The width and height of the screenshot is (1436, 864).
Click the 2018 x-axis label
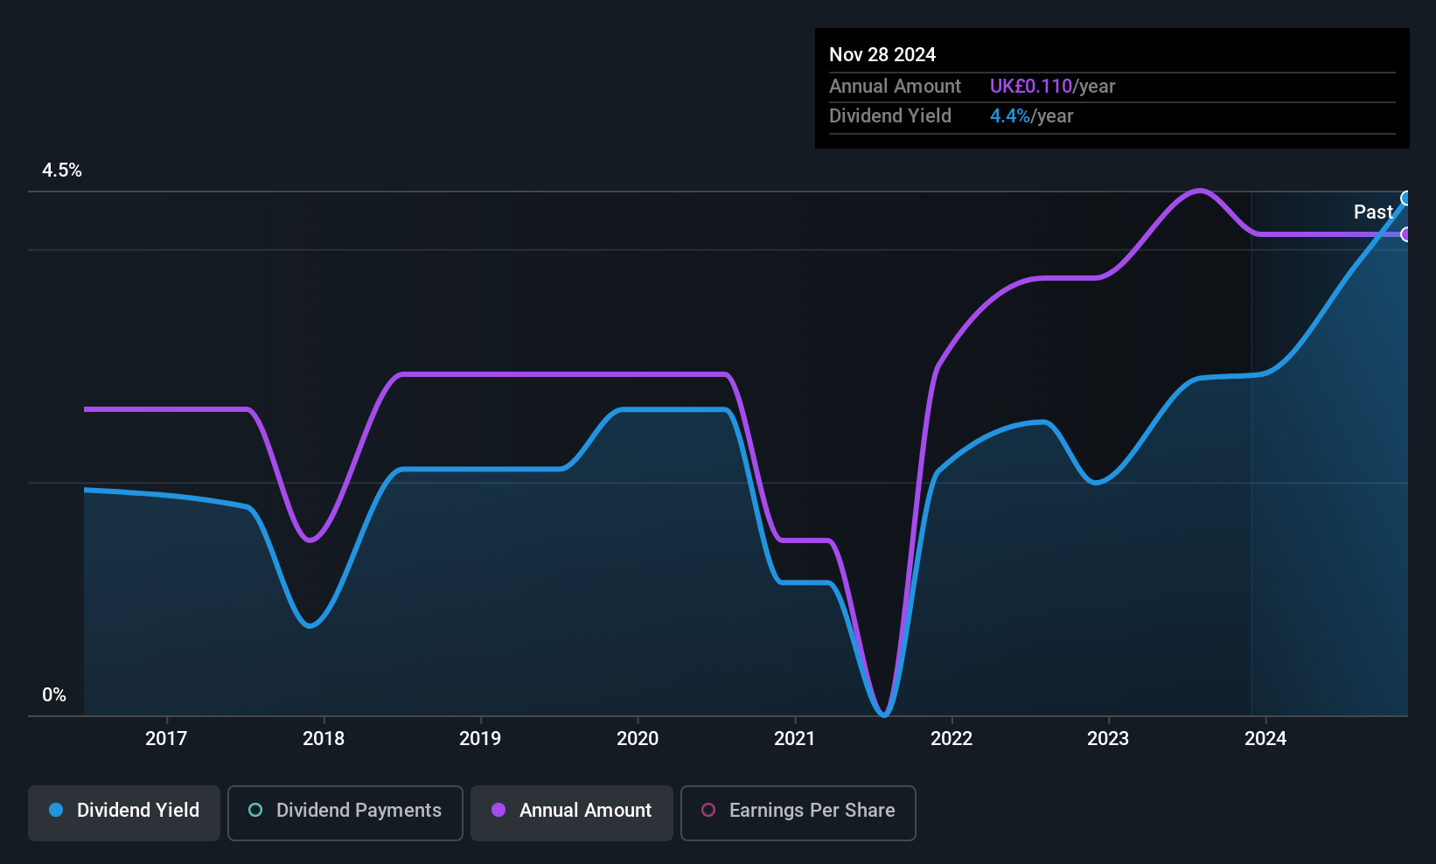pos(324,738)
